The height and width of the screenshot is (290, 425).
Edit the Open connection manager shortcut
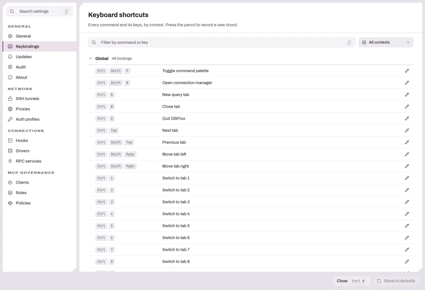tap(407, 83)
